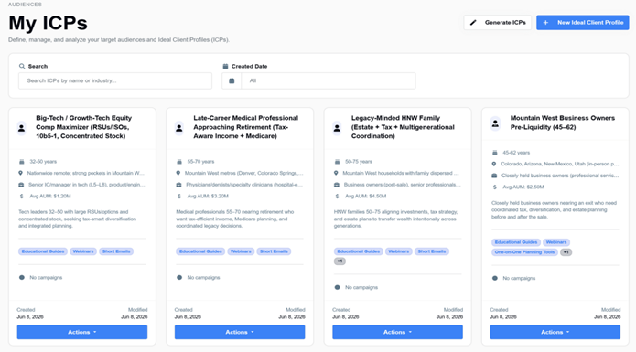The height and width of the screenshot is (352, 636).
Task: Click the plus icon on New Ideal Client Profile
Action: (545, 23)
